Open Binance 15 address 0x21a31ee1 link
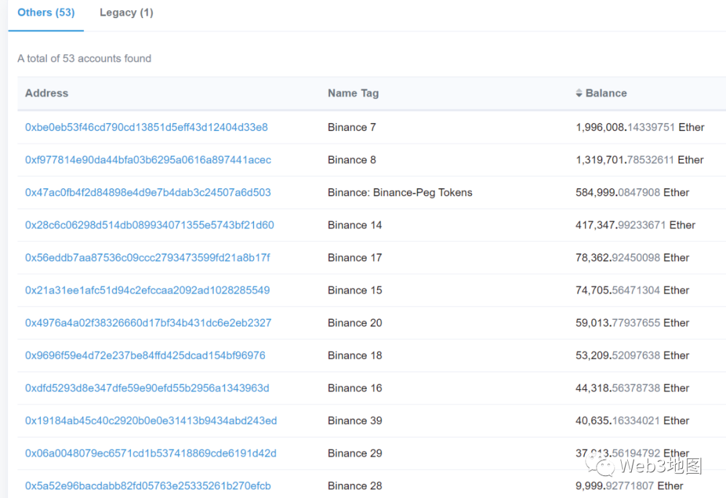The image size is (726, 498). [x=147, y=290]
